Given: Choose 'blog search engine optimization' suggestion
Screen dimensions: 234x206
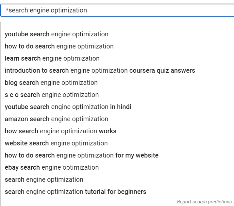Looking at the screenshot, I should [51, 83].
